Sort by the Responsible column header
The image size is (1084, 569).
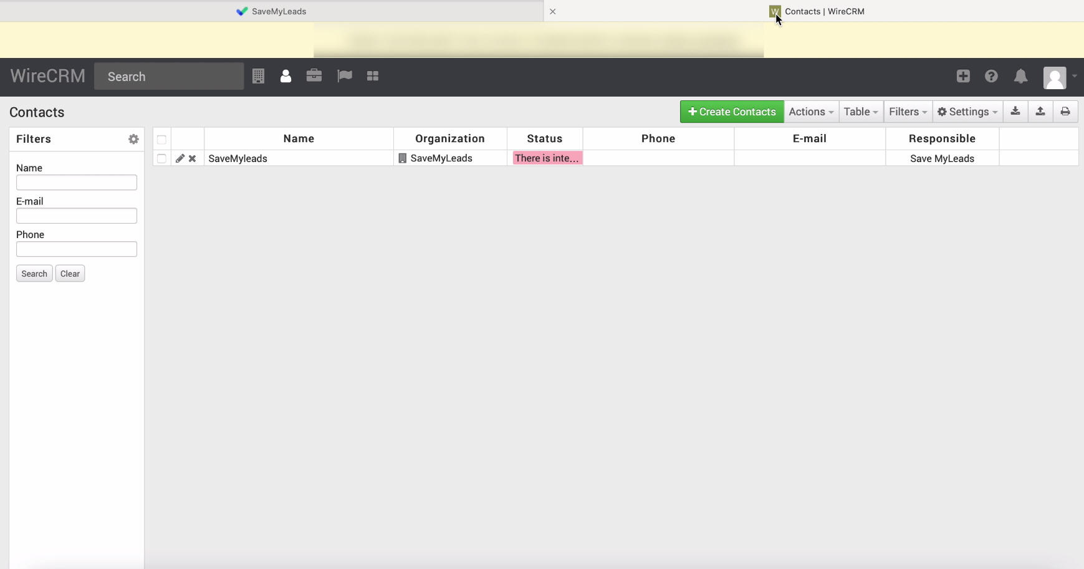click(942, 138)
